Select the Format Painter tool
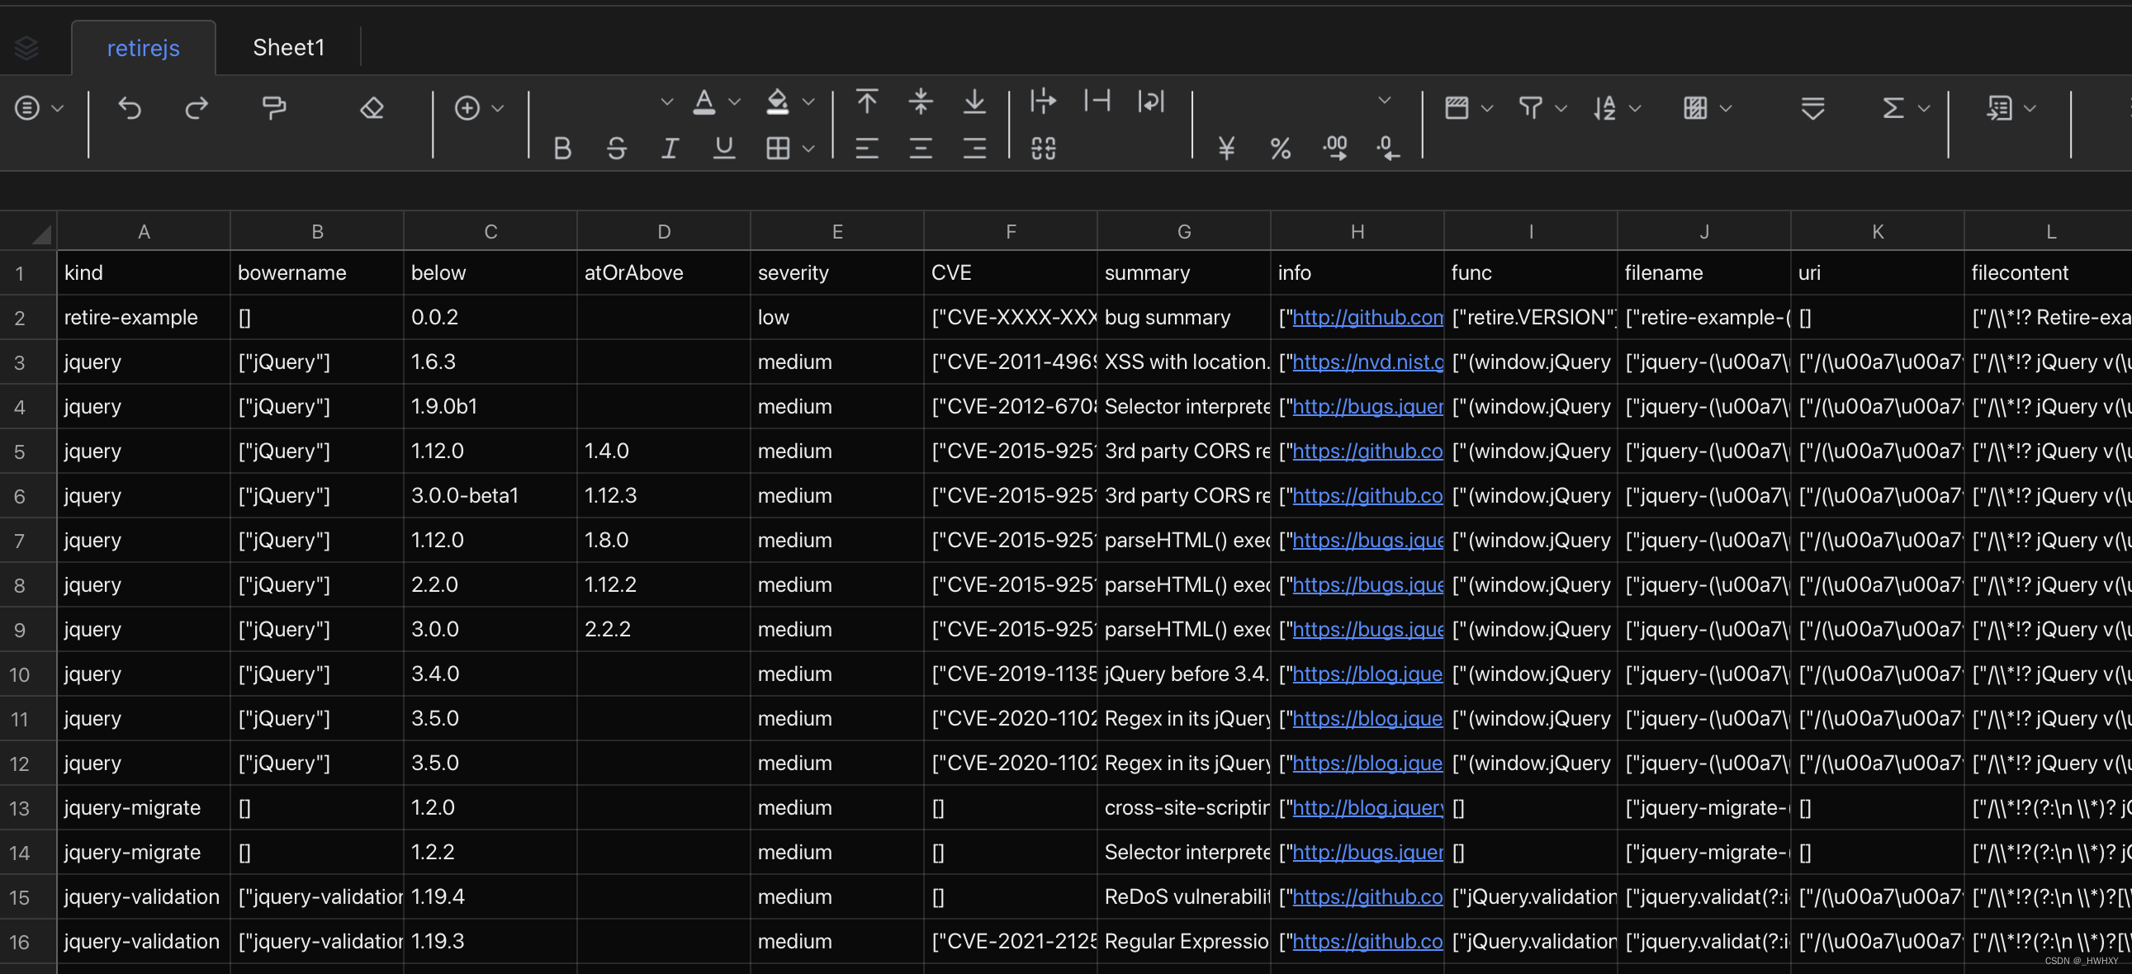Screen dimensions: 2132x974 tap(273, 108)
